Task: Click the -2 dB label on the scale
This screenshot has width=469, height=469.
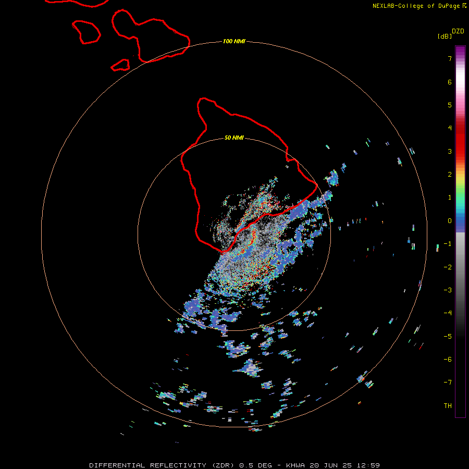Action: click(448, 267)
